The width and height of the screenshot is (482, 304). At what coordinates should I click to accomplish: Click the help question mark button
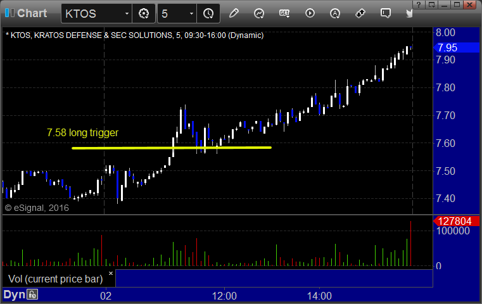[419, 4]
